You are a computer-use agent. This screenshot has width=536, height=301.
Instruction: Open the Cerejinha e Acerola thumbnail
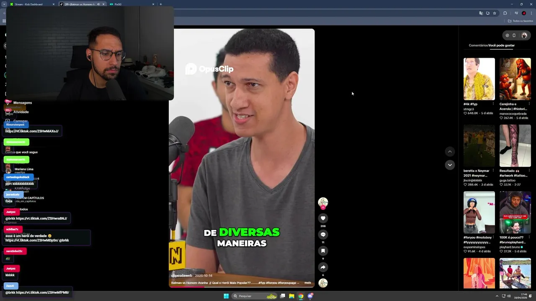pyautogui.click(x=515, y=79)
